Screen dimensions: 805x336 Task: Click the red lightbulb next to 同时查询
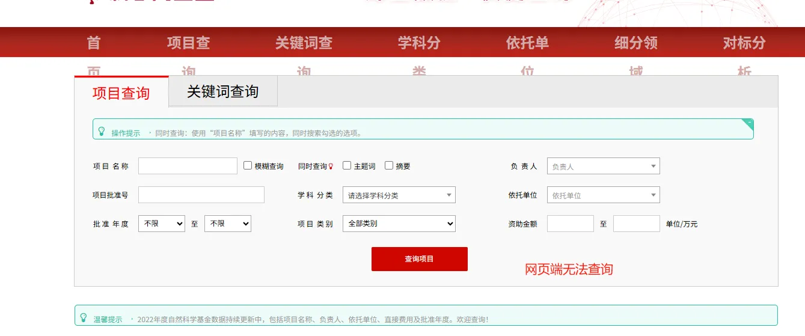click(331, 166)
